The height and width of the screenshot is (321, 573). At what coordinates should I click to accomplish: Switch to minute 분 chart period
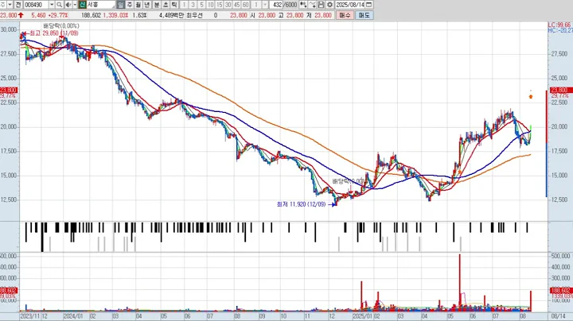click(157, 5)
